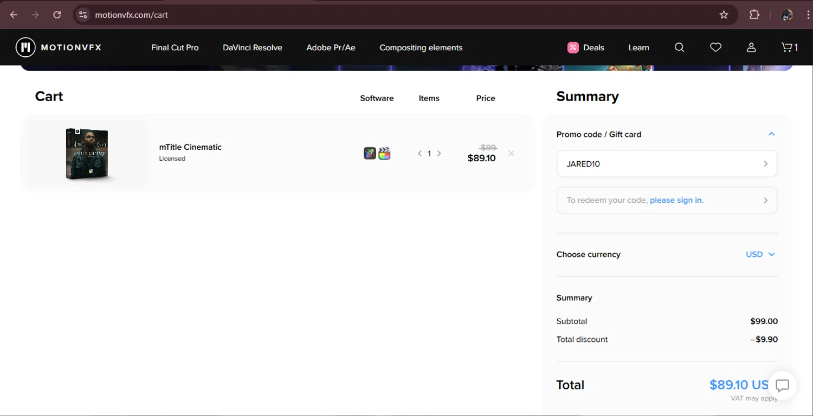Click the MotionVFX logo
This screenshot has height=416, width=813.
coord(59,48)
